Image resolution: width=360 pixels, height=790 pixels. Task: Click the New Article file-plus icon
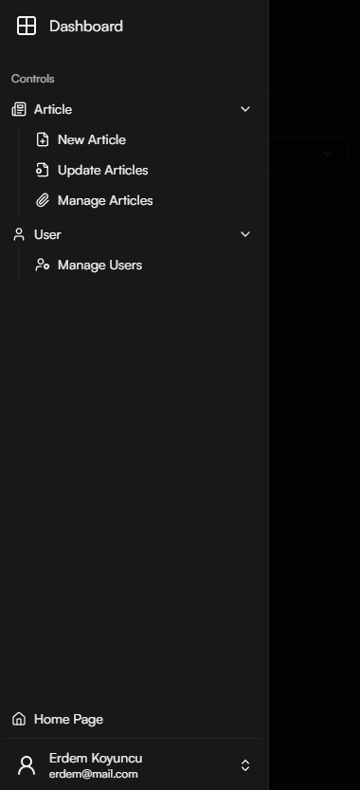43,139
